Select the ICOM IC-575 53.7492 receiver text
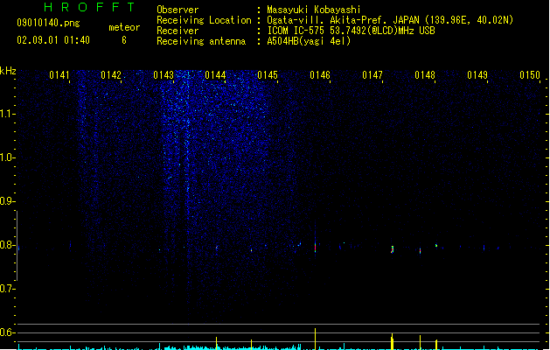This screenshot has width=550, height=350. click(x=351, y=31)
